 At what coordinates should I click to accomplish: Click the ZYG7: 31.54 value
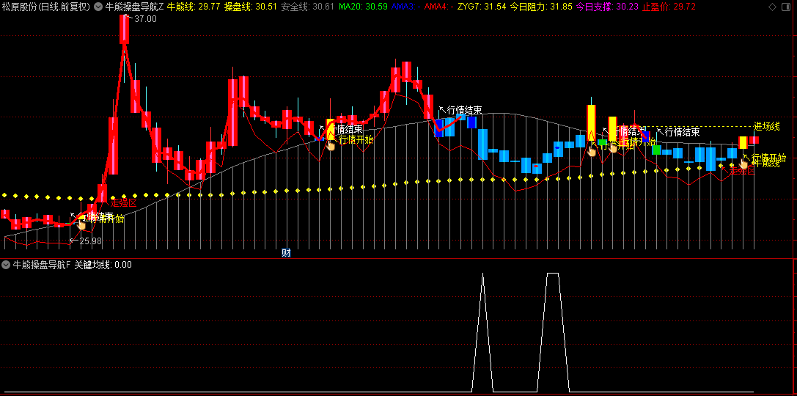481,7
